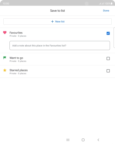Image resolution: width=115 pixels, height=144 pixels.
Task: Tap the battery indicator in status bar
Action: tap(112, 4)
